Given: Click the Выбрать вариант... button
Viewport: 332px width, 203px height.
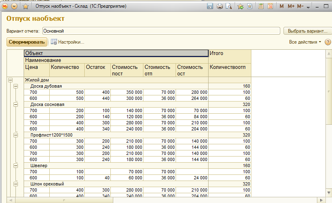Looking at the screenshot, I should pyautogui.click(x=308, y=31).
